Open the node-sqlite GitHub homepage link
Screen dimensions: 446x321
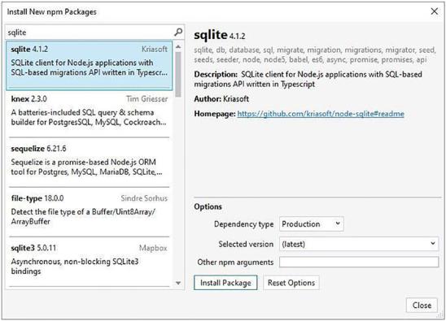click(321, 114)
